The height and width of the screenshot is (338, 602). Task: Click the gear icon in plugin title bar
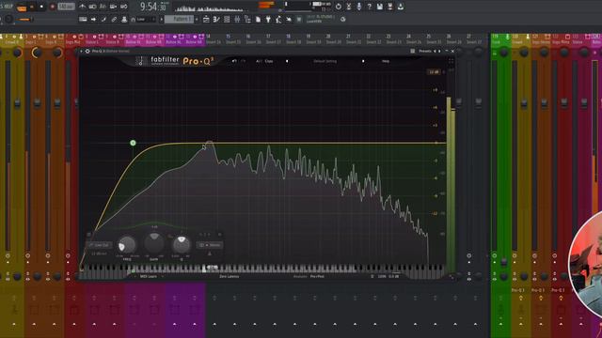(x=87, y=51)
